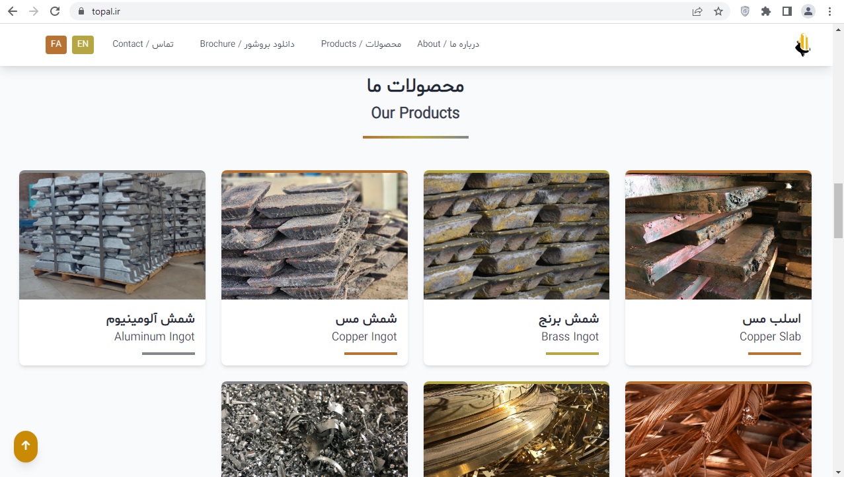The height and width of the screenshot is (477, 844).
Task: Click the page vertical scrollbar thumb
Action: point(838,210)
